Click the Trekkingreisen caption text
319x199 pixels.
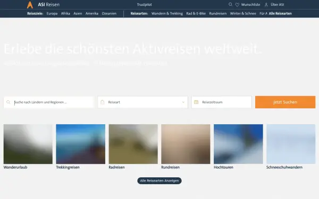click(x=68, y=167)
